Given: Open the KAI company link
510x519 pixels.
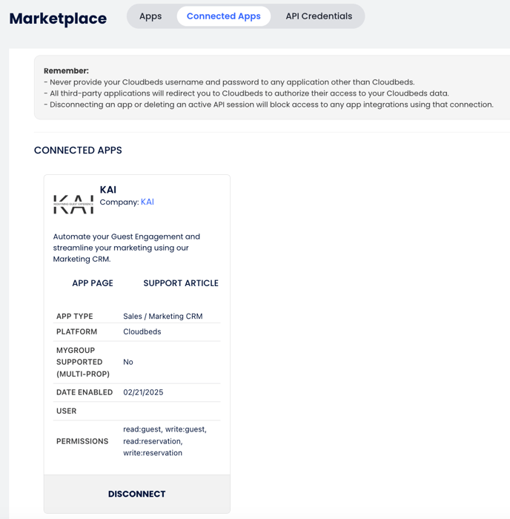Looking at the screenshot, I should (148, 202).
